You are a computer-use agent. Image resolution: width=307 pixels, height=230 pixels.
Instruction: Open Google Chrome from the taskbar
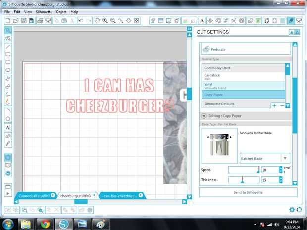[x=45, y=224]
